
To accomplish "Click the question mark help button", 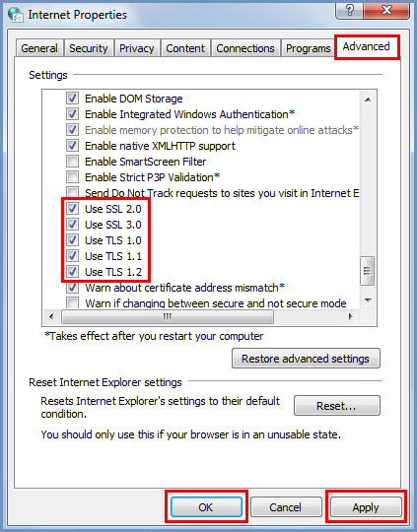I will [349, 10].
